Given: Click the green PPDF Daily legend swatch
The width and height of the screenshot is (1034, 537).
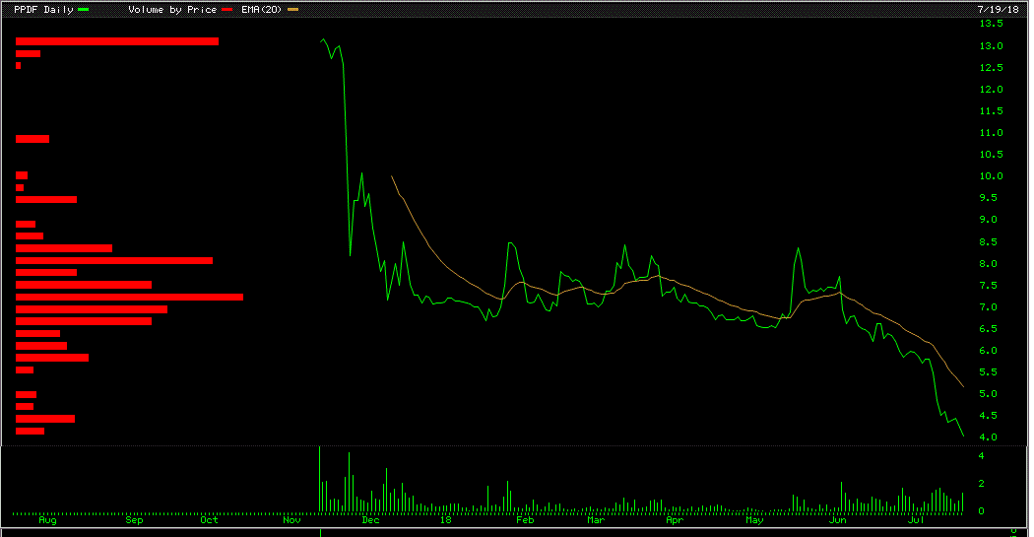Looking at the screenshot, I should pyautogui.click(x=83, y=9).
